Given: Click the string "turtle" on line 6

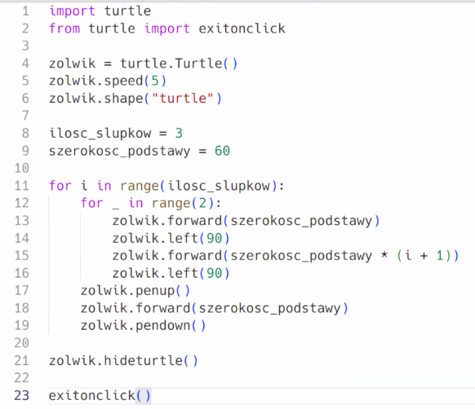Looking at the screenshot, I should pos(183,99).
